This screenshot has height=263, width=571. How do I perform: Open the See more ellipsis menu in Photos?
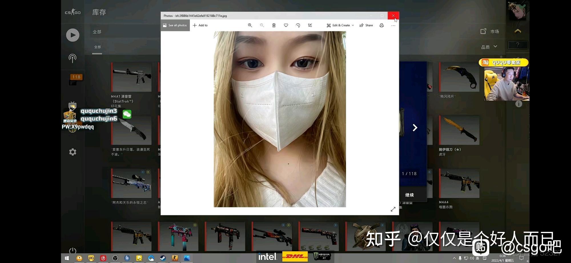[393, 25]
